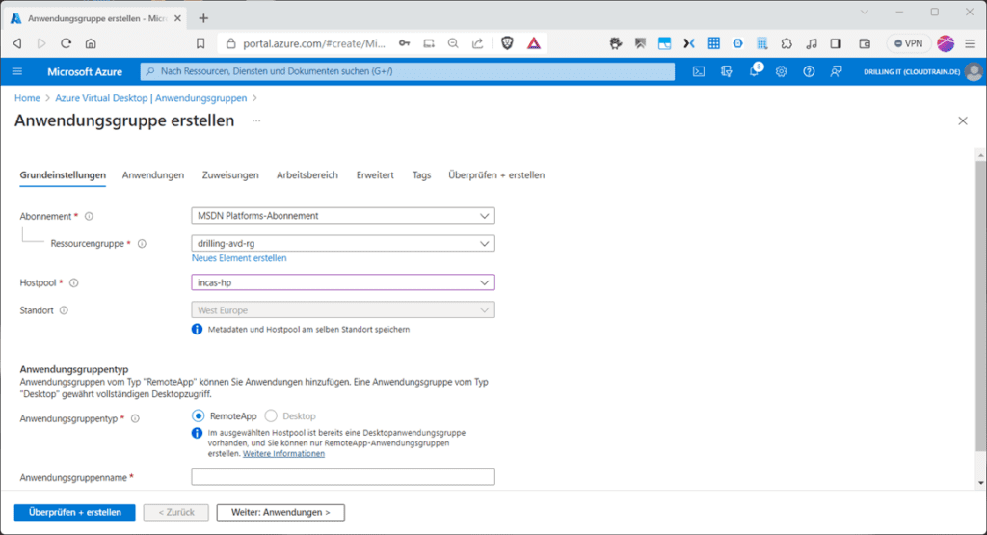
Task: Switch to the Tags tab
Action: (422, 175)
